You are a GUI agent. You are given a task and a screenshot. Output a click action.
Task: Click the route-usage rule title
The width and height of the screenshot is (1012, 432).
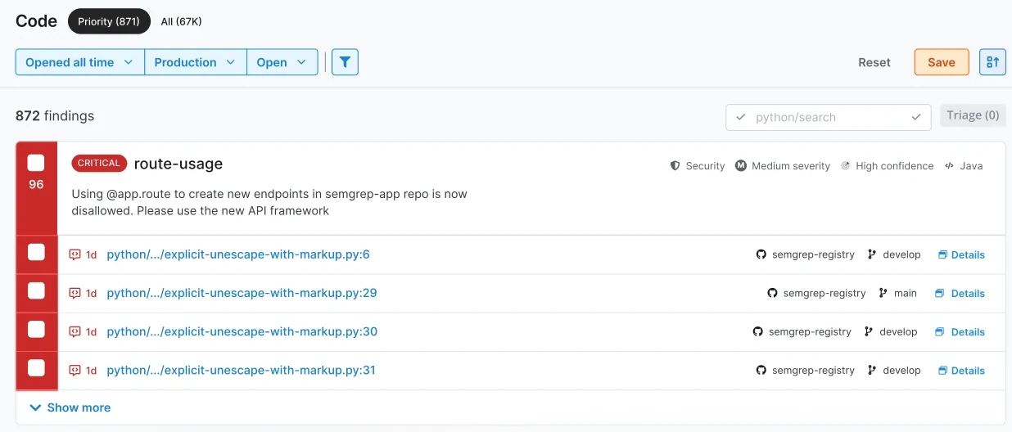coord(178,164)
